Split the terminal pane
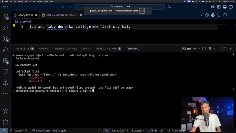Image resolution: width=236 pixels, height=133 pixels. [204, 49]
